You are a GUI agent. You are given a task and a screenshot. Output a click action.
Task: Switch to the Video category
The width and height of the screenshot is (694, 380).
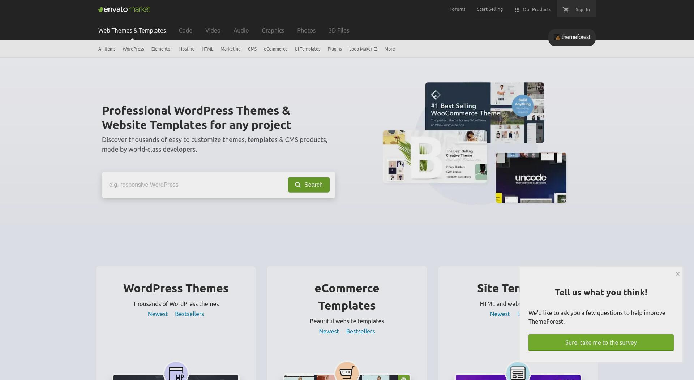(x=213, y=30)
